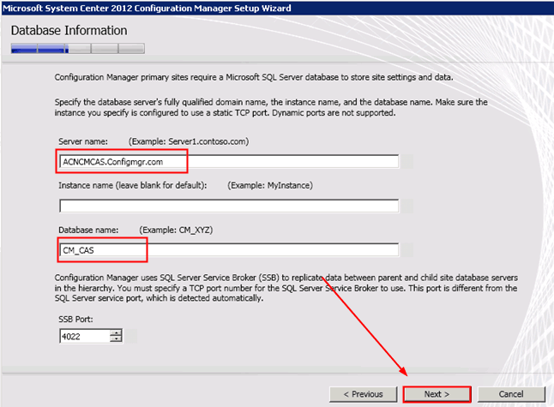Click the setup progress bar
The height and width of the screenshot is (407, 554).
pyautogui.click(x=78, y=48)
